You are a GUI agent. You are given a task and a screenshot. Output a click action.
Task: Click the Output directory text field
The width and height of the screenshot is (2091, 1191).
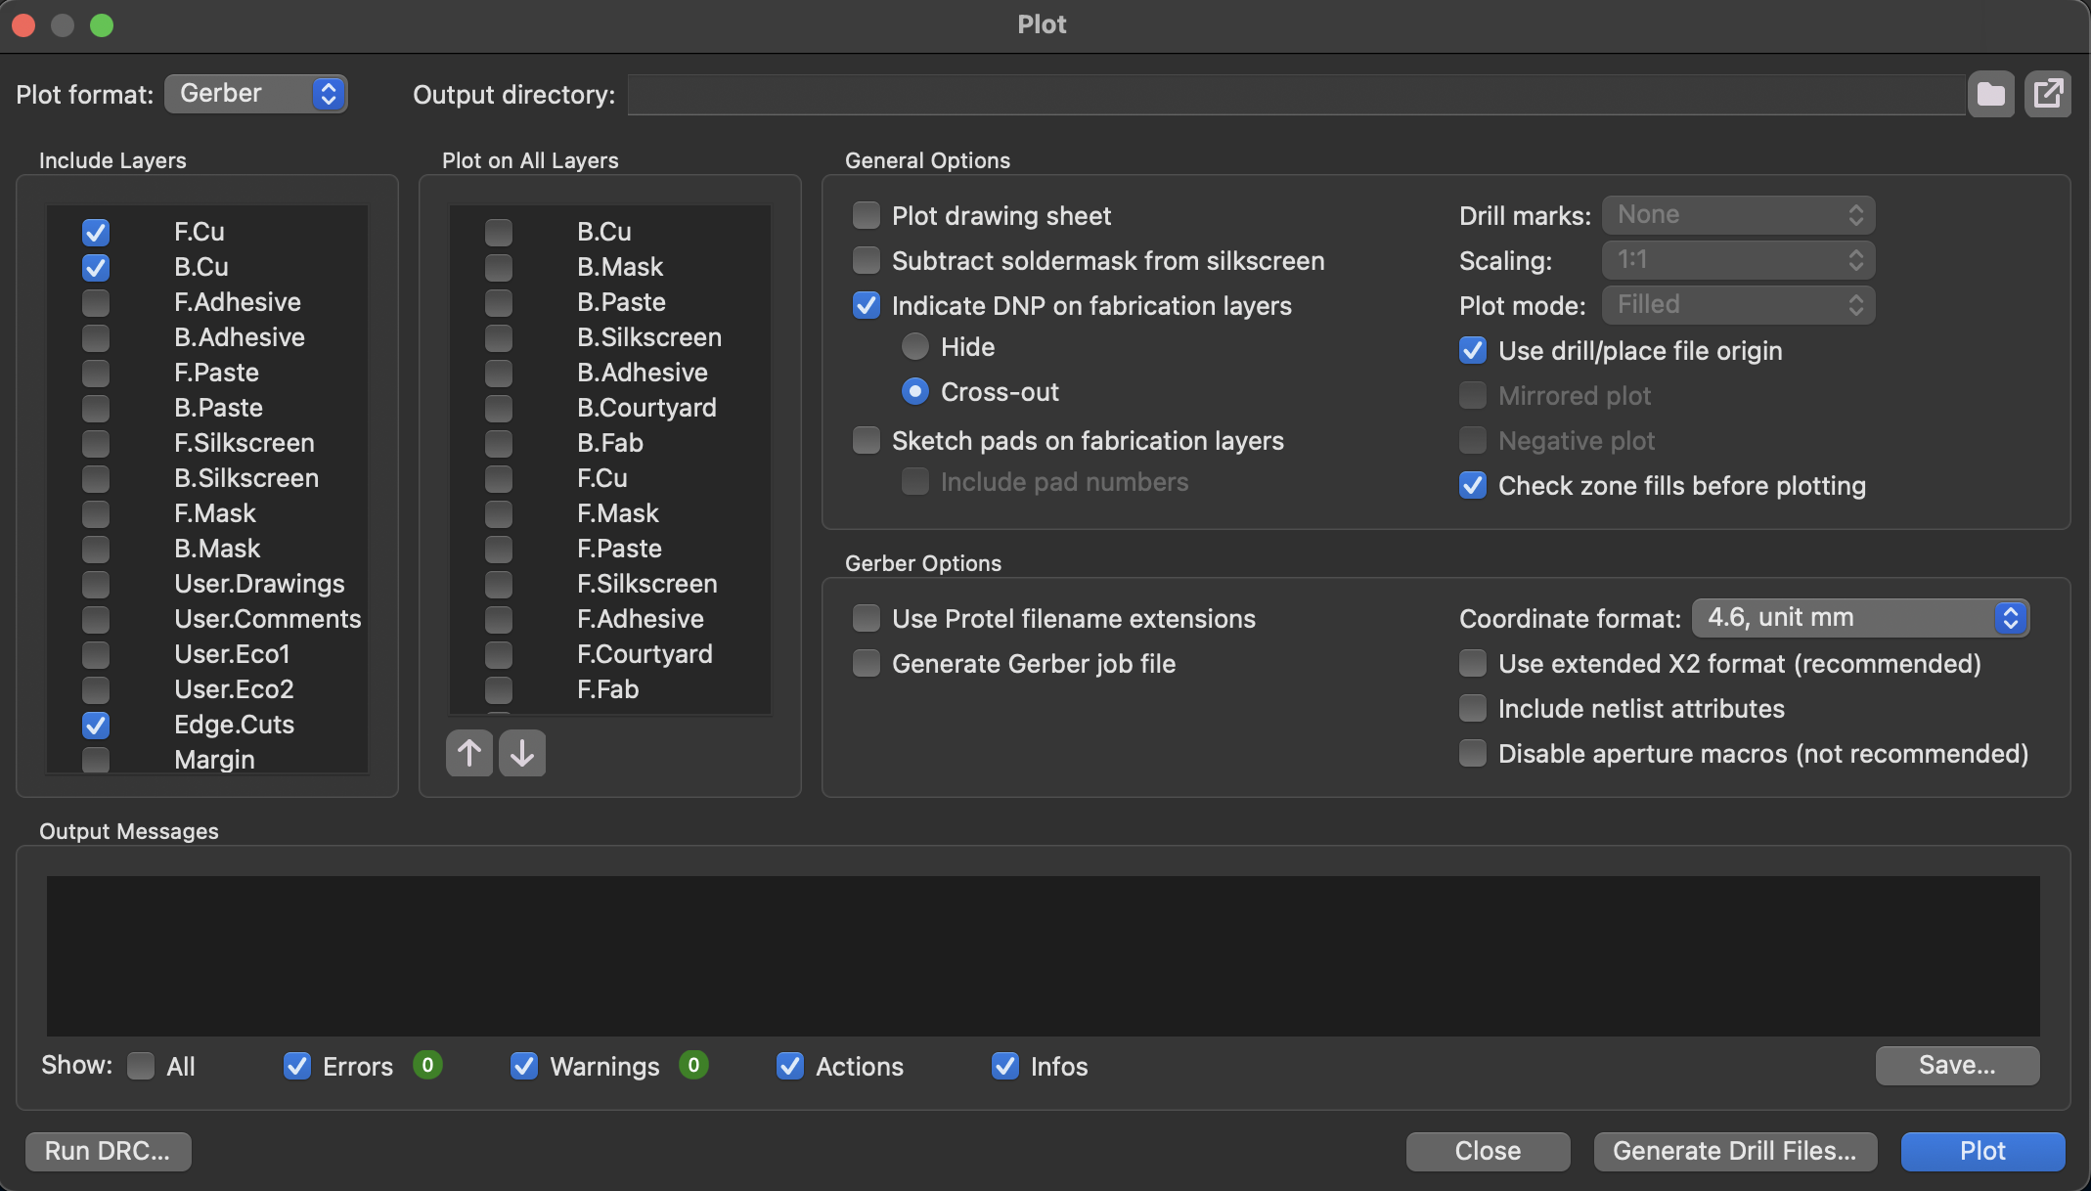[1295, 95]
